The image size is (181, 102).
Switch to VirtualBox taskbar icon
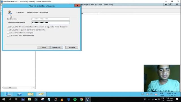(x=88, y=99)
